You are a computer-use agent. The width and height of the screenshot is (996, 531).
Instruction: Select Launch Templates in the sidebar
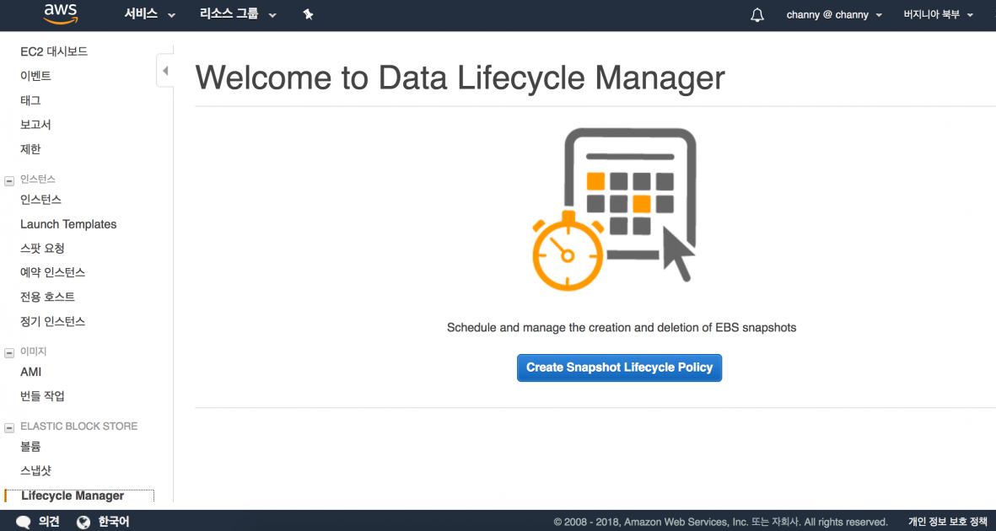pos(68,224)
